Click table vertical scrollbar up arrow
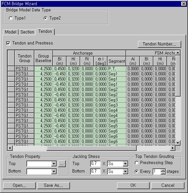The height and width of the screenshot is (193, 188). pos(178,53)
